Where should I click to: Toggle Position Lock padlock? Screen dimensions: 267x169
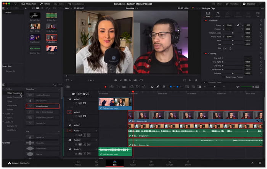pyautogui.click(x=164, y=87)
